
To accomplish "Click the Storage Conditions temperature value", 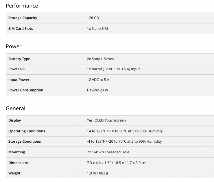I will click(124, 141).
